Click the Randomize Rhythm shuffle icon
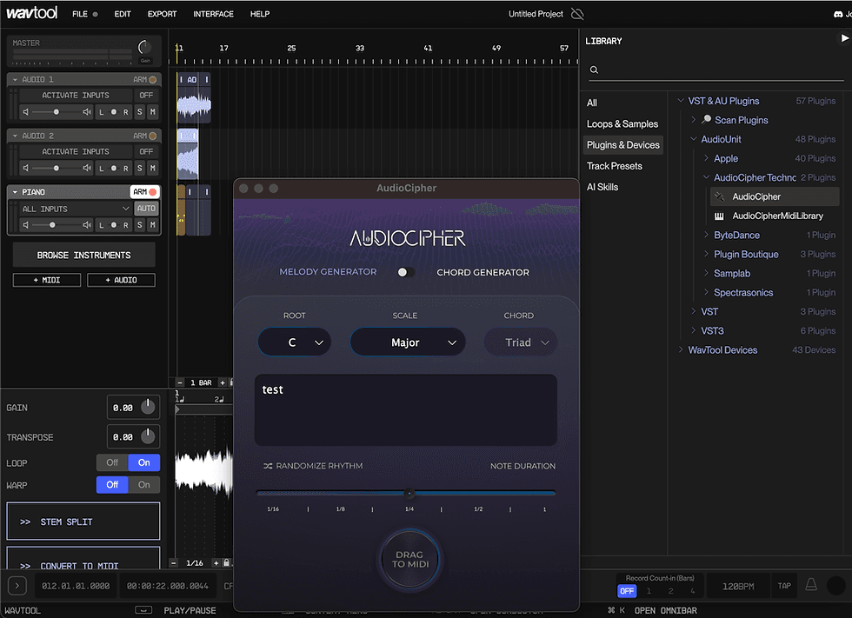 point(268,466)
